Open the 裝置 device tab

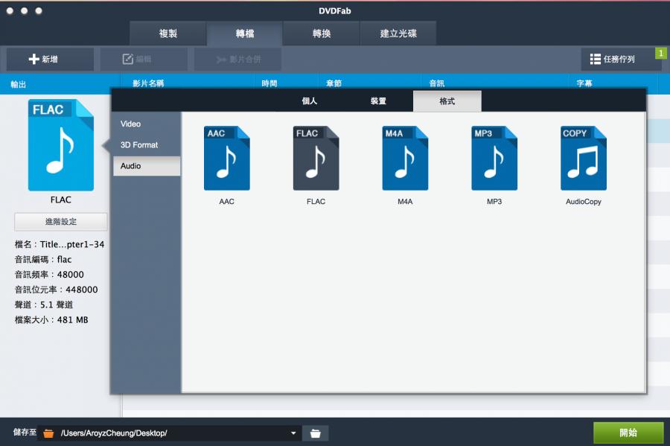point(378,101)
